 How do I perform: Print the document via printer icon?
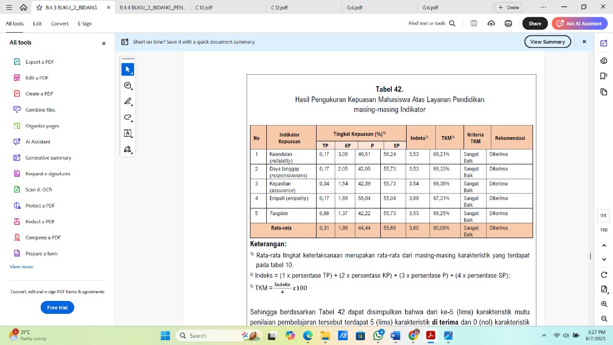point(508,23)
